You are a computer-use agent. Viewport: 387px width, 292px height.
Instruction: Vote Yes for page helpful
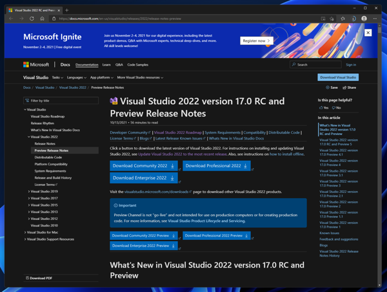[324, 107]
